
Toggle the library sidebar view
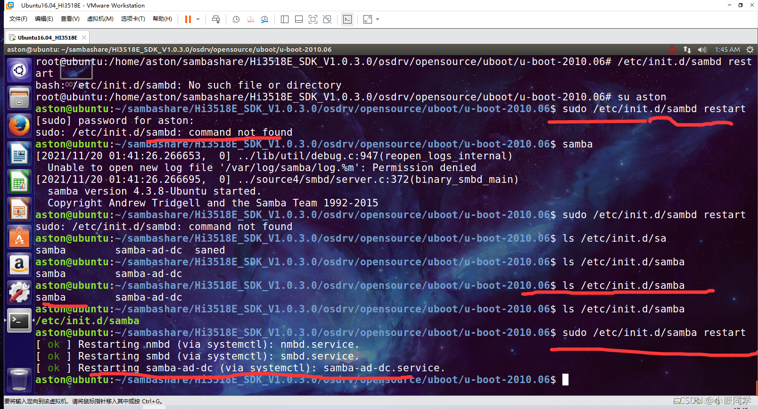285,19
